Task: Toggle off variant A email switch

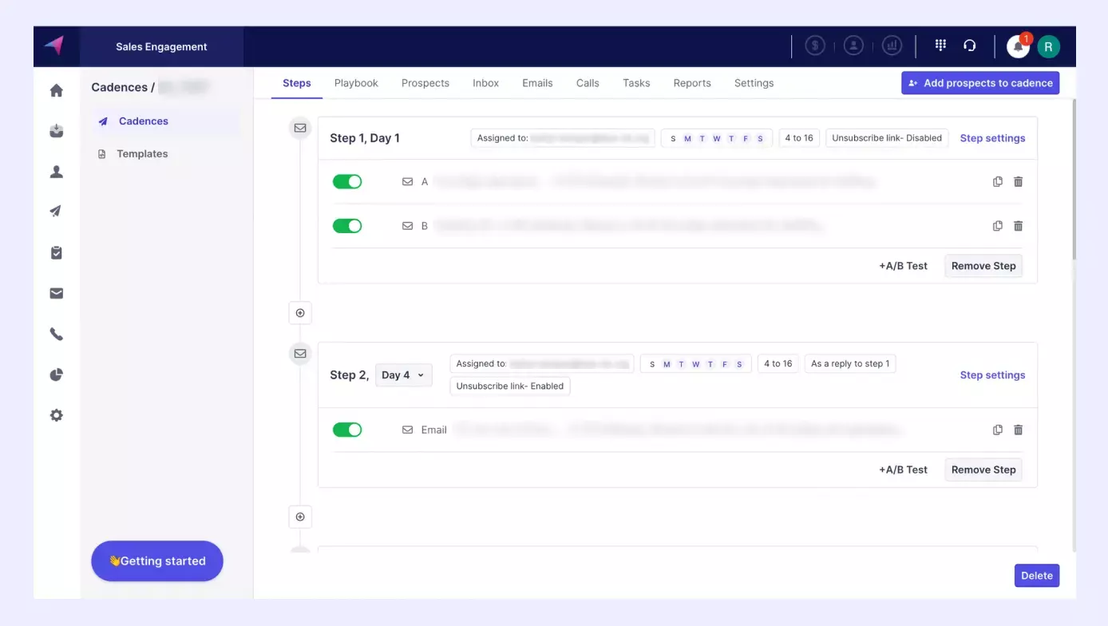Action: (x=347, y=182)
